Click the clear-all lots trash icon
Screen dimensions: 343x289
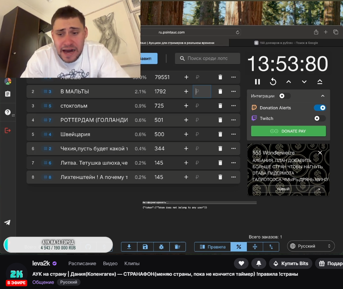[177, 247]
